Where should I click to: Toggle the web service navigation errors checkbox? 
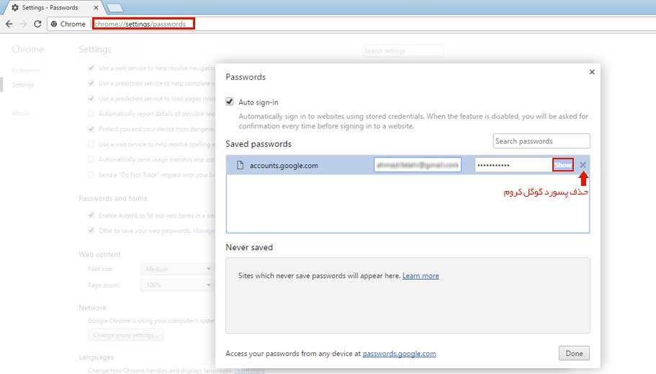91,68
